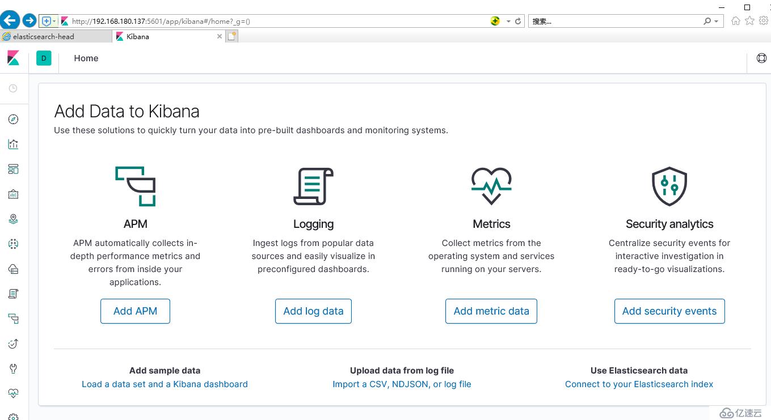Viewport: 771px width, 420px height.
Task: Click the Home breadcrumb
Action: [86, 58]
